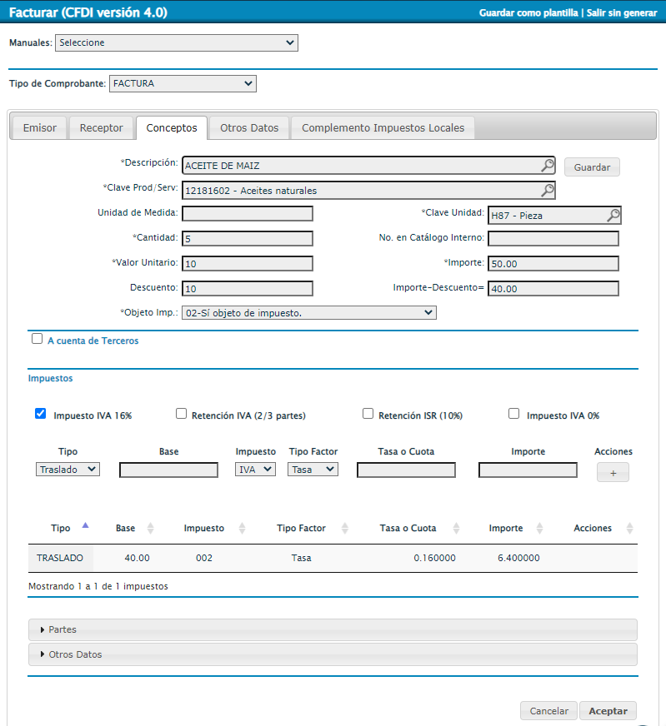This screenshot has height=726, width=666.
Task: Click Salir sin generar link
Action: 622,13
